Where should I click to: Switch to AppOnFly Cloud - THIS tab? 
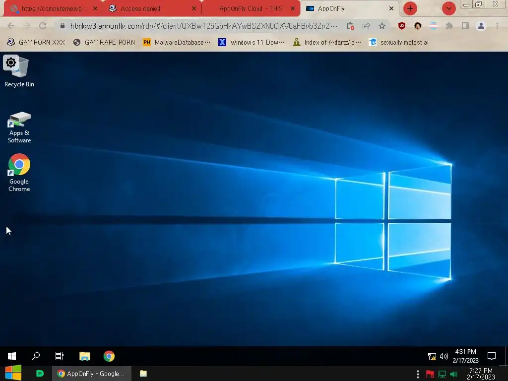251,9
